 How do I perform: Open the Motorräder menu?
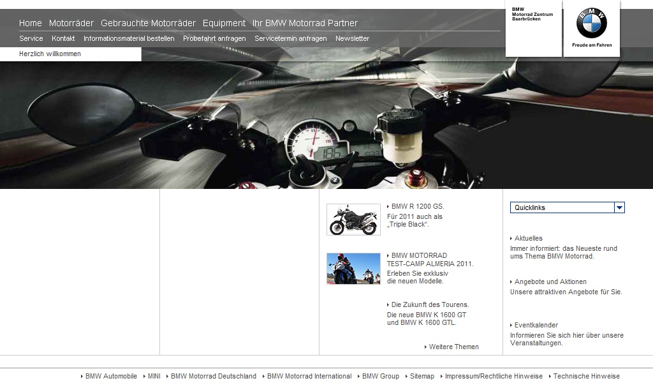[71, 23]
